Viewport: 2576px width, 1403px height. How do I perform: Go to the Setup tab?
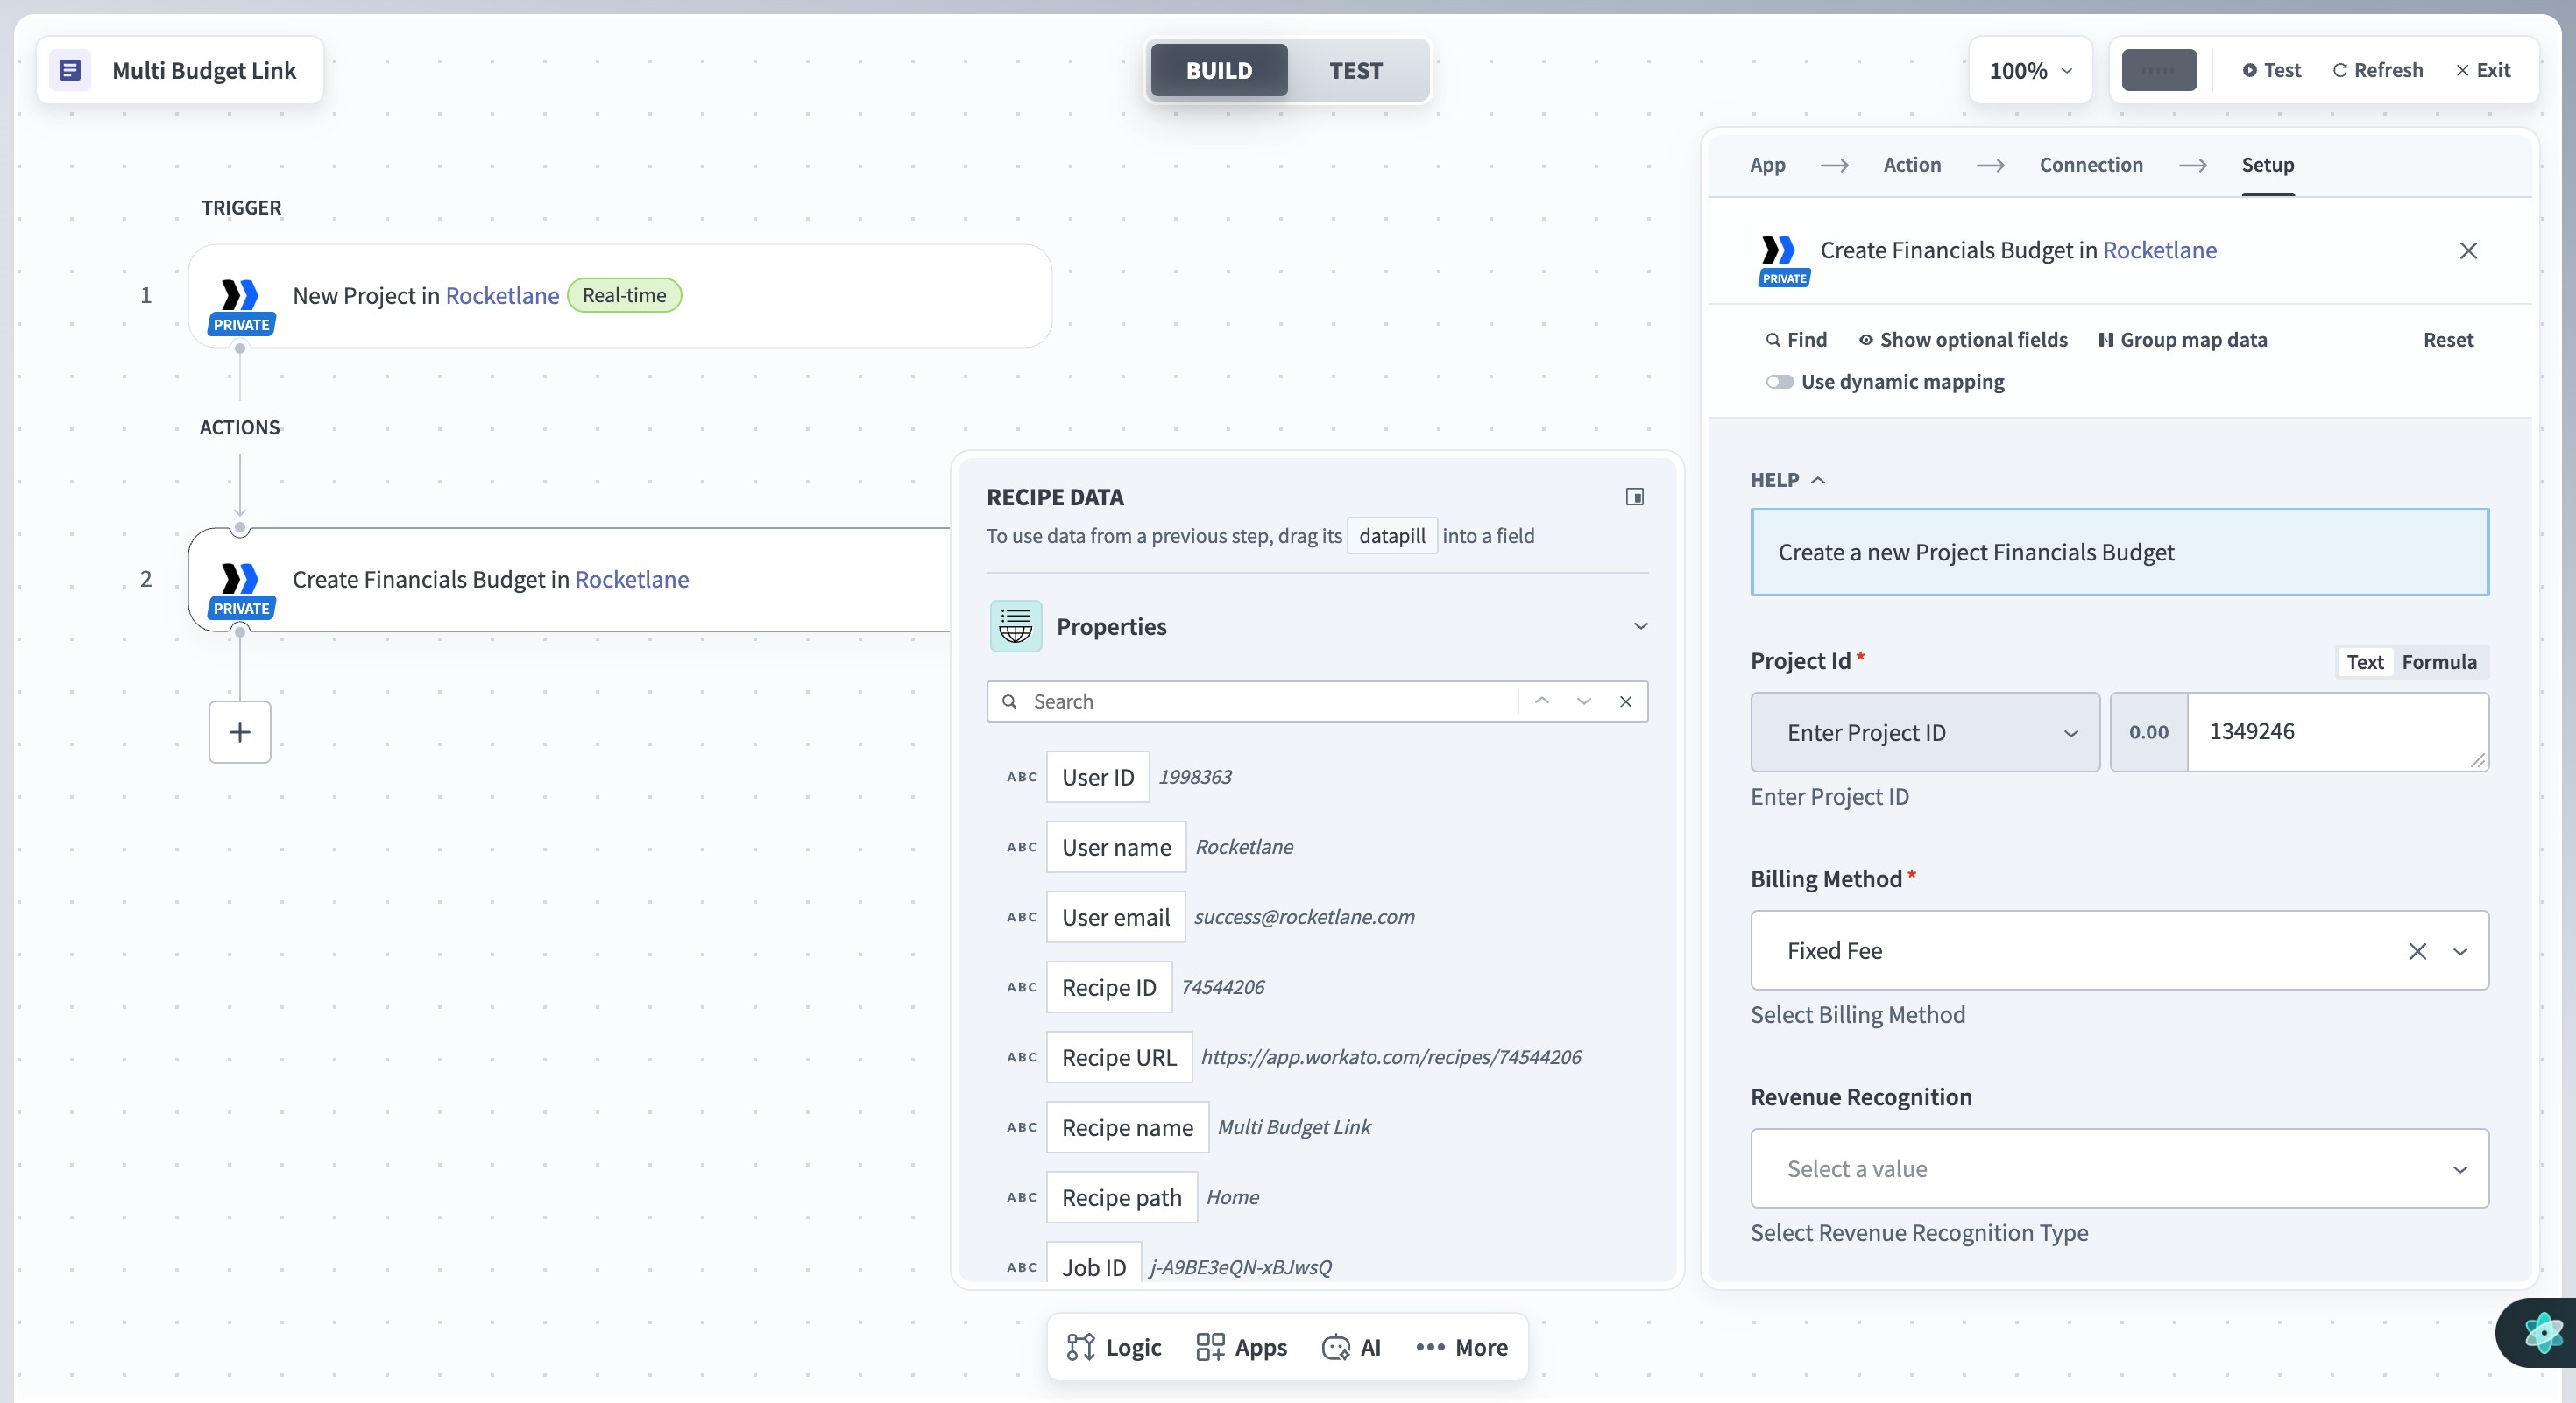pyautogui.click(x=2267, y=165)
